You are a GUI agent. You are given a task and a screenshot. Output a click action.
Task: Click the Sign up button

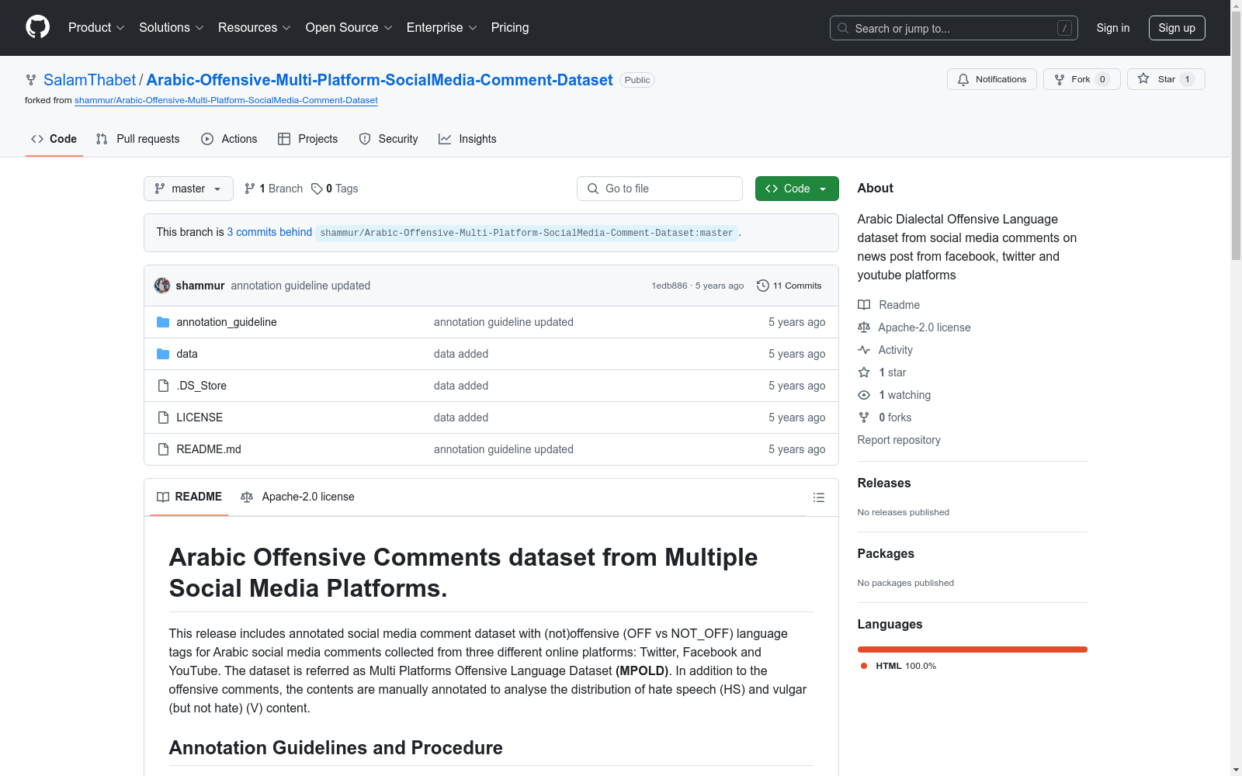[x=1177, y=28]
